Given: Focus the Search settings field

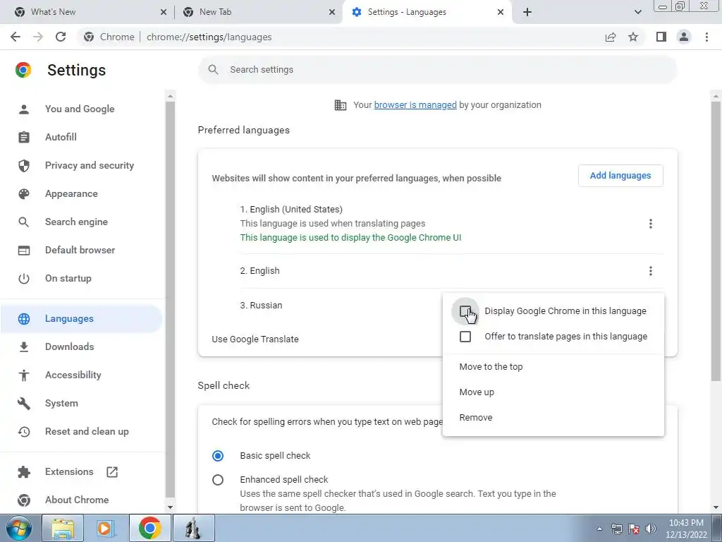Looking at the screenshot, I should pos(437,70).
